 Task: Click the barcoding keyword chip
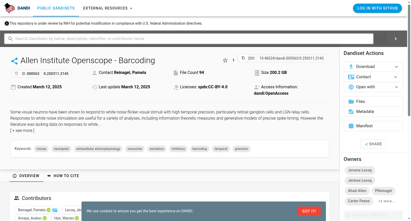pos(200,149)
